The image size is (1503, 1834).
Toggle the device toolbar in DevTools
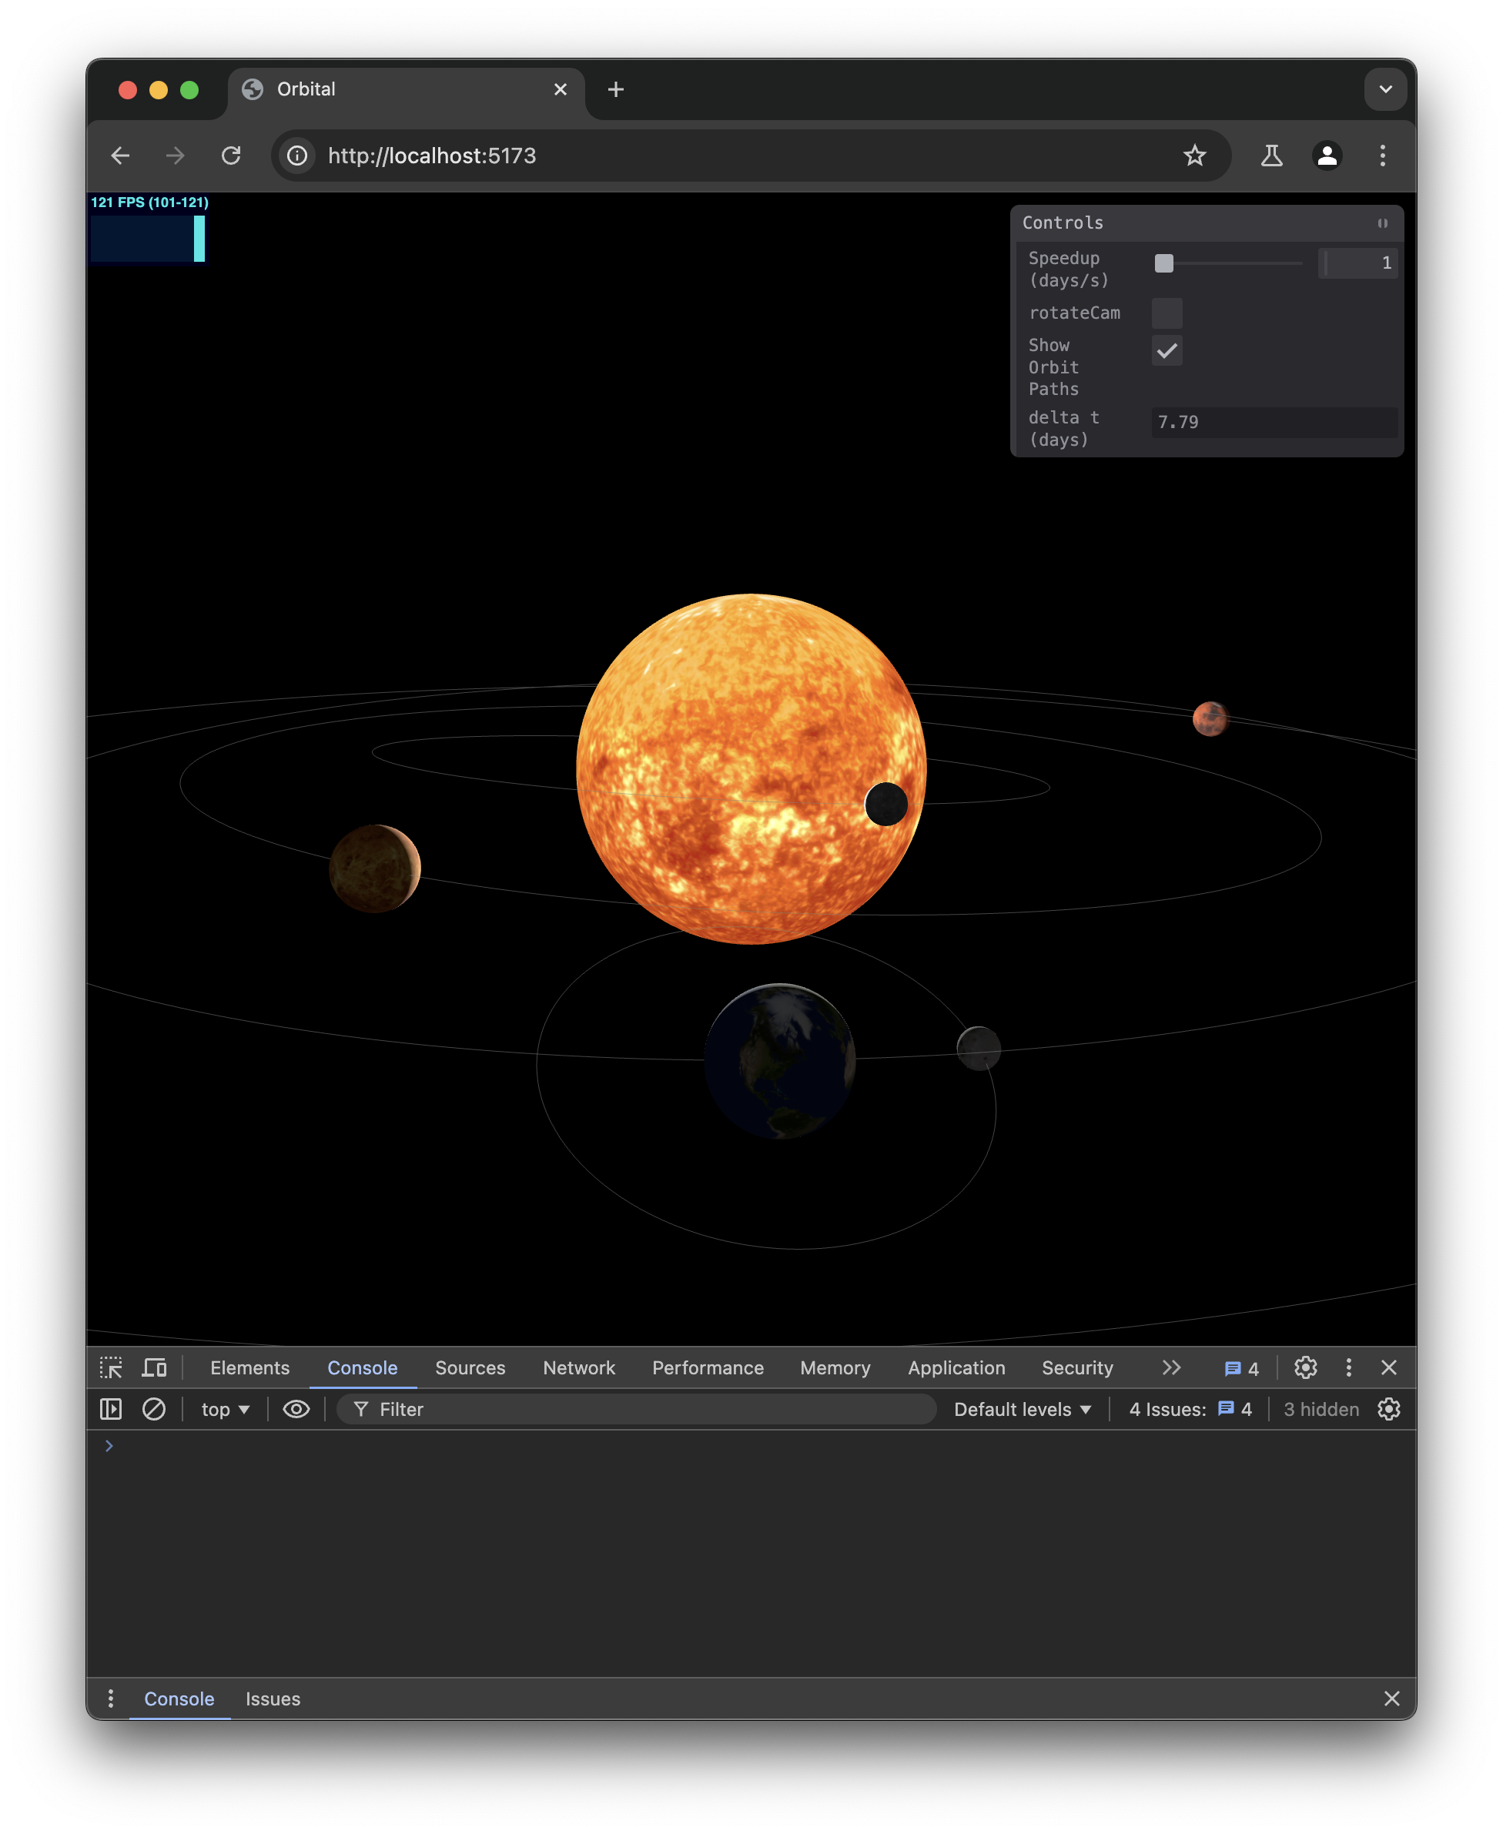(154, 1367)
